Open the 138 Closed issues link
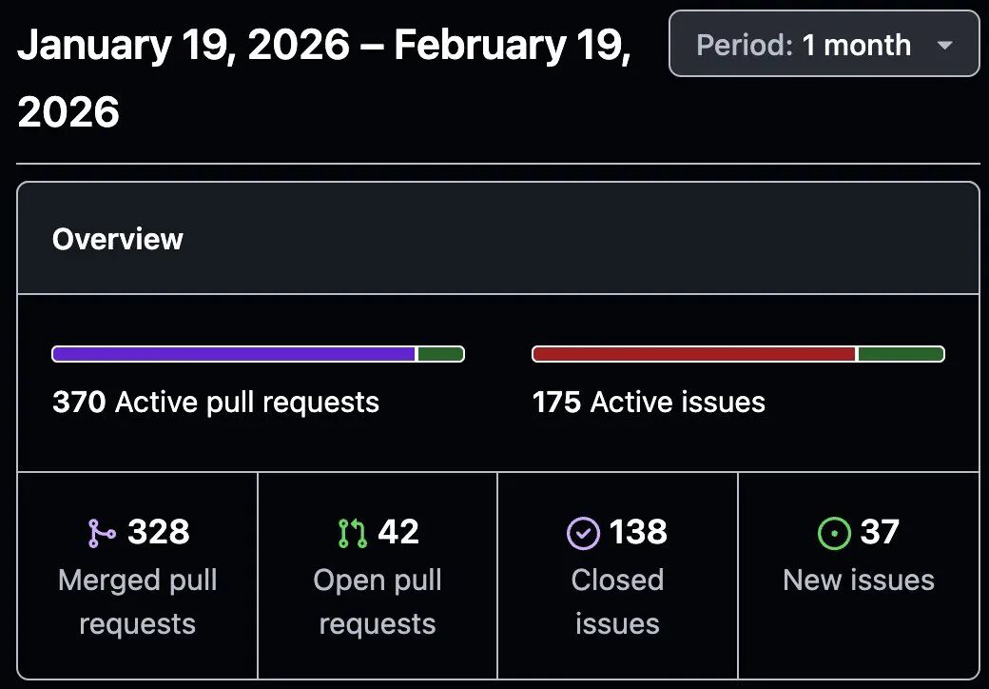The width and height of the screenshot is (989, 689). coord(617,576)
